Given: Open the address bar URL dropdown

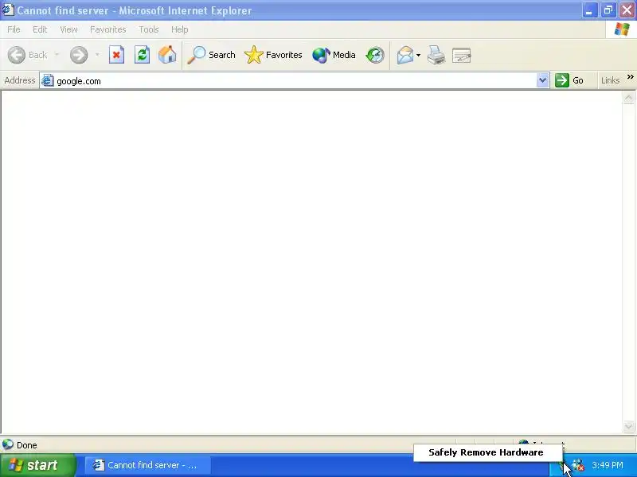Looking at the screenshot, I should coord(542,80).
